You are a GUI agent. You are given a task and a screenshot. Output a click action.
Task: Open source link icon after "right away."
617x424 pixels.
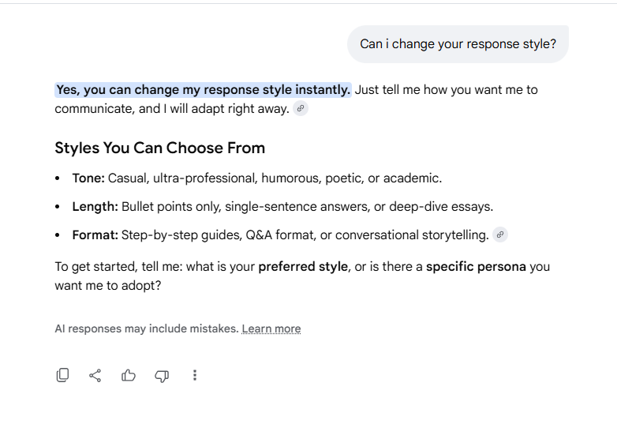tap(301, 108)
